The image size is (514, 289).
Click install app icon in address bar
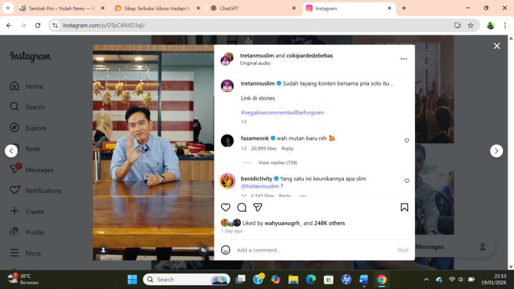point(457,25)
